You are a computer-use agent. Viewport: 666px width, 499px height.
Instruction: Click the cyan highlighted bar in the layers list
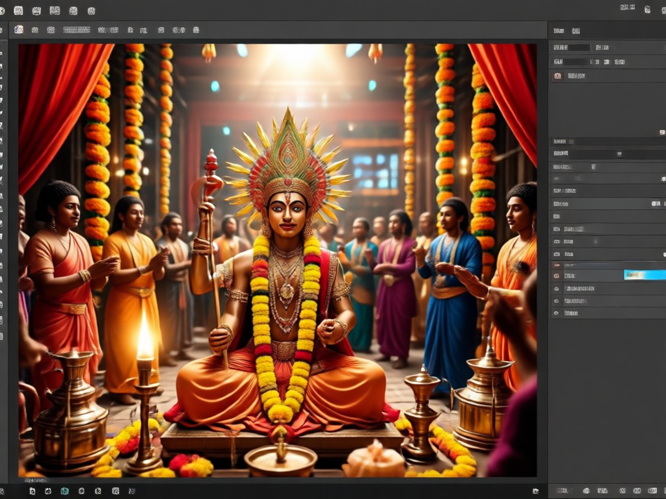click(645, 275)
